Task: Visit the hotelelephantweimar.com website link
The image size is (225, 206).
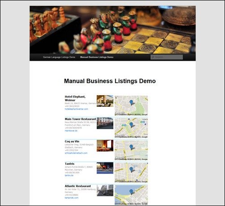Action: tap(76, 109)
